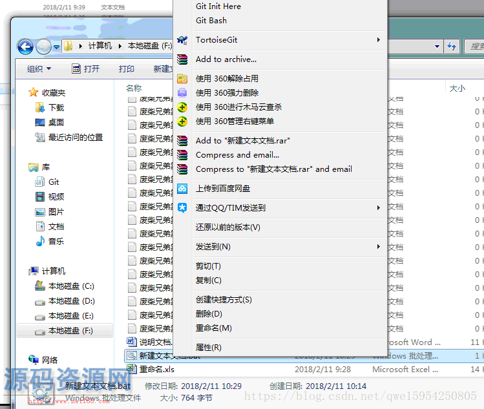Open 本地磁盘 (D:) in navigation pane
The width and height of the screenshot is (484, 409).
point(65,301)
